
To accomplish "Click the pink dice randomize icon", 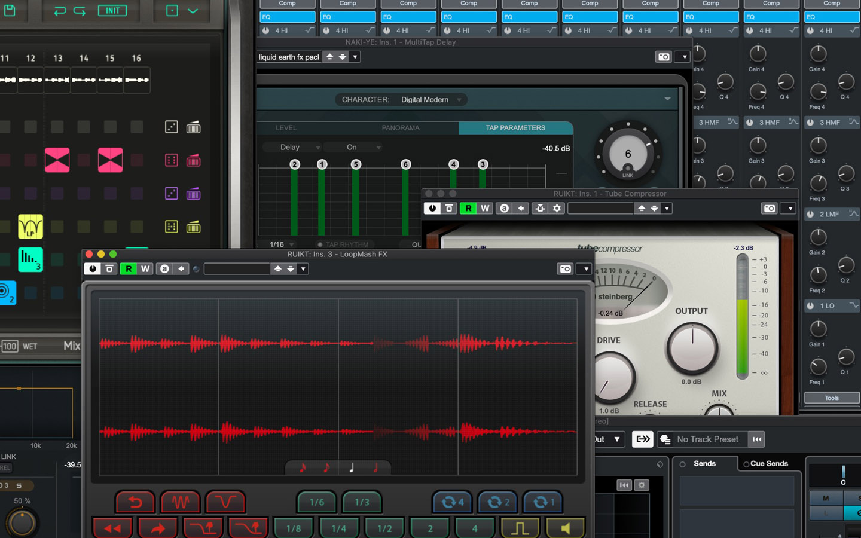I will point(172,160).
